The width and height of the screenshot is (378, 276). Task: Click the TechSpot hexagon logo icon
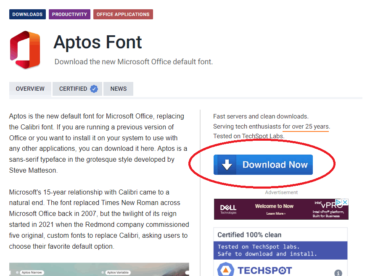point(226,270)
